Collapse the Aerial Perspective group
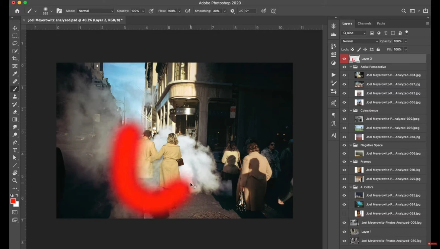Screen dimensions: 440x249 click(351, 67)
